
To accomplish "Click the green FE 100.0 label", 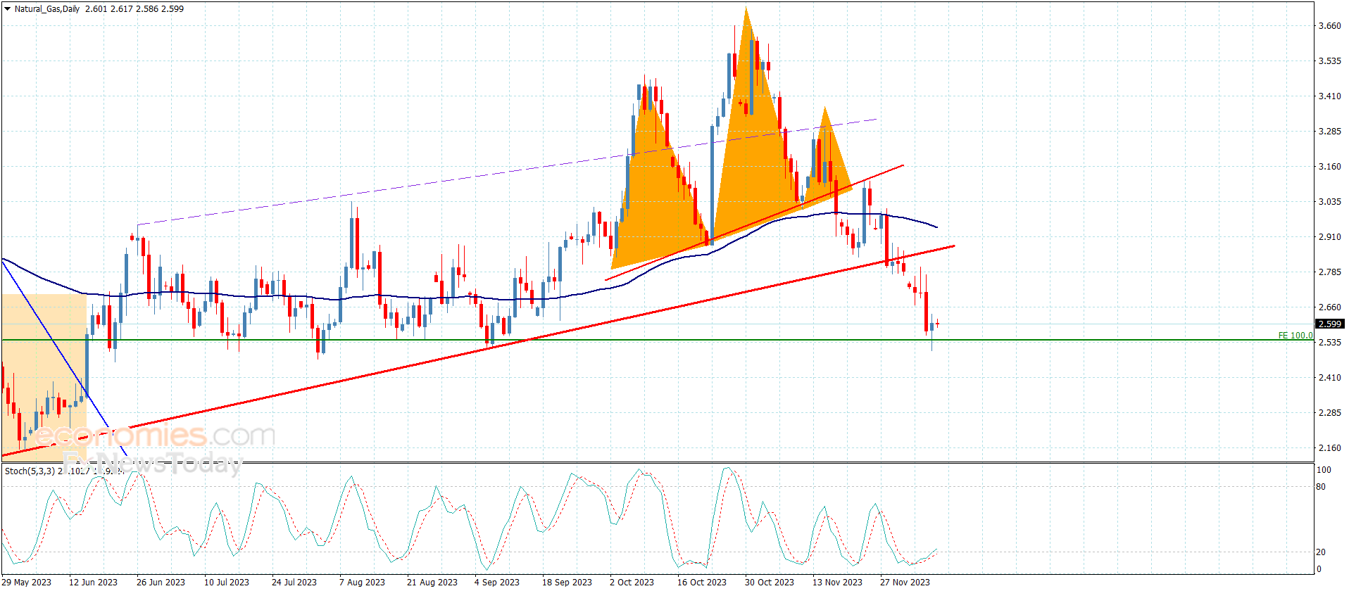I will tap(1294, 336).
